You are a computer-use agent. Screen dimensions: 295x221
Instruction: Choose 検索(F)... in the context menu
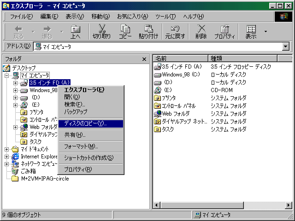[91, 105]
